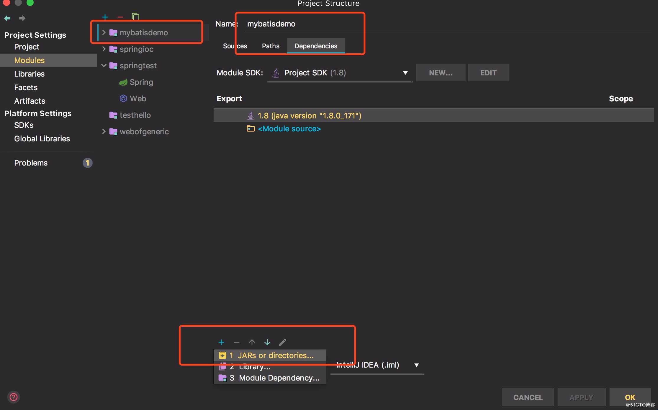Image resolution: width=658 pixels, height=410 pixels.
Task: Add dependency with bottom plus icon
Action: tap(221, 342)
